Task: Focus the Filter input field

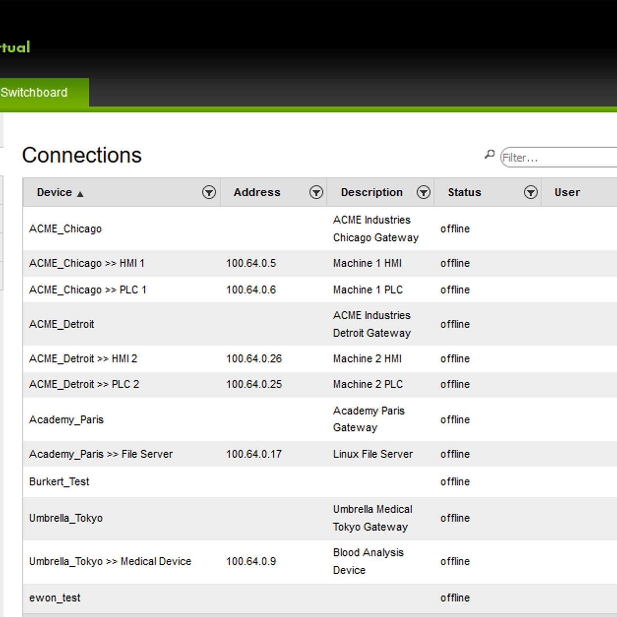Action: click(559, 157)
